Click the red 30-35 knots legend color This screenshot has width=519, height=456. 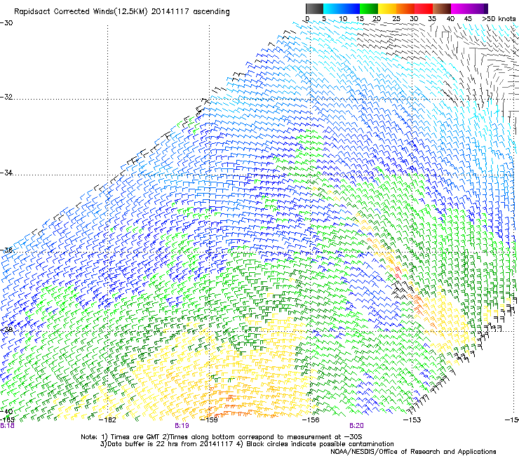pyautogui.click(x=424, y=8)
